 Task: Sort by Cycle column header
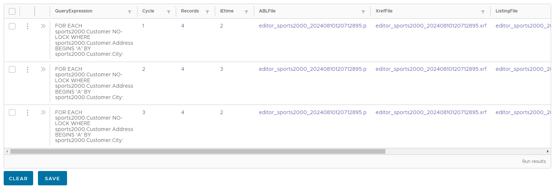148,11
